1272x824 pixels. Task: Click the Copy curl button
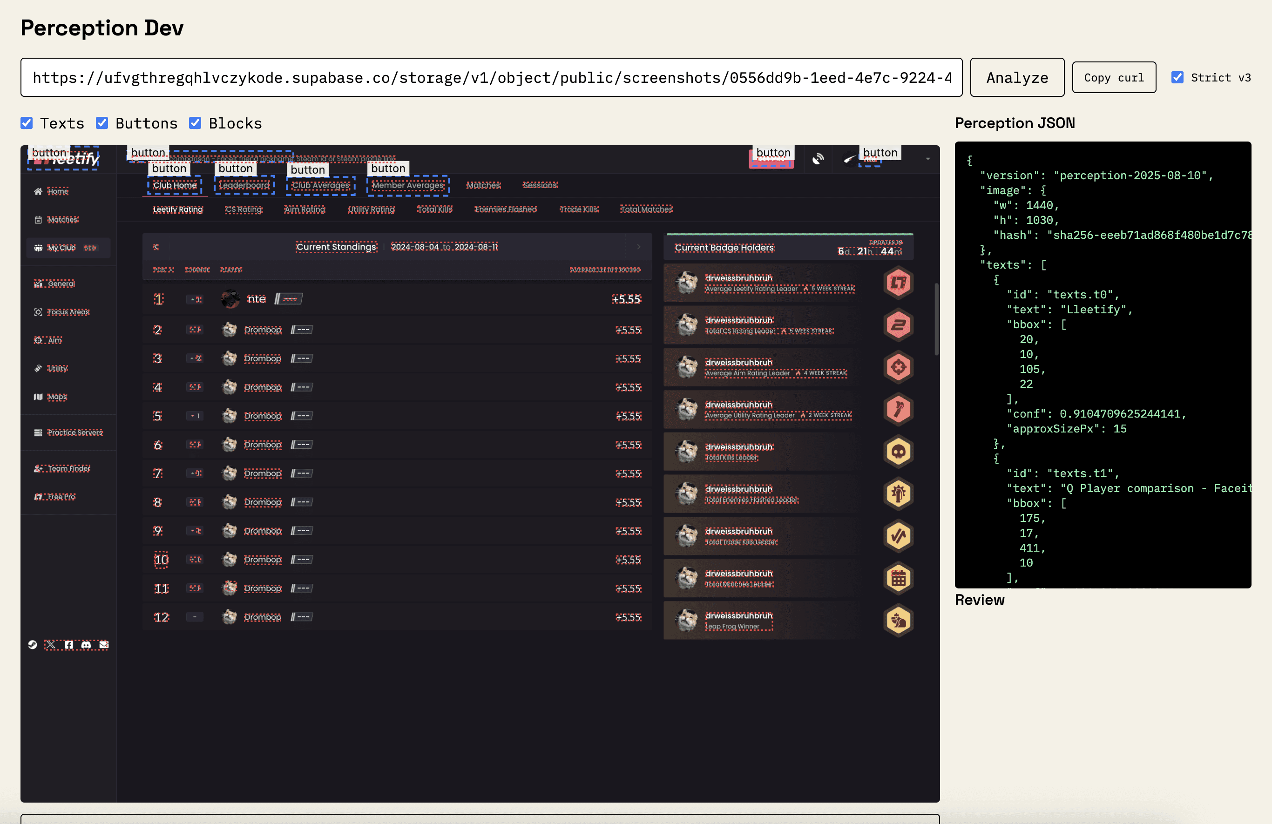click(x=1114, y=77)
